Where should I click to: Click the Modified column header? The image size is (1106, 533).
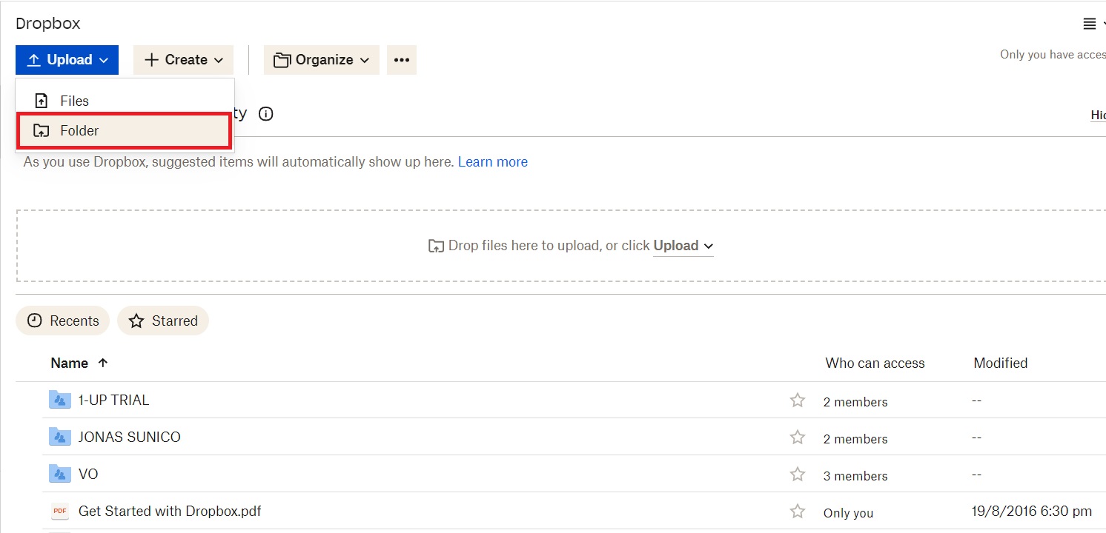coord(1000,363)
